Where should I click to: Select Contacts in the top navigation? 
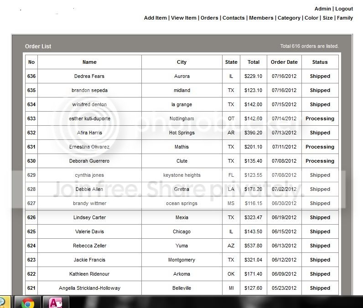(x=233, y=18)
